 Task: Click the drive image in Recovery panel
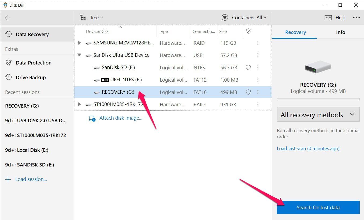coord(318,67)
